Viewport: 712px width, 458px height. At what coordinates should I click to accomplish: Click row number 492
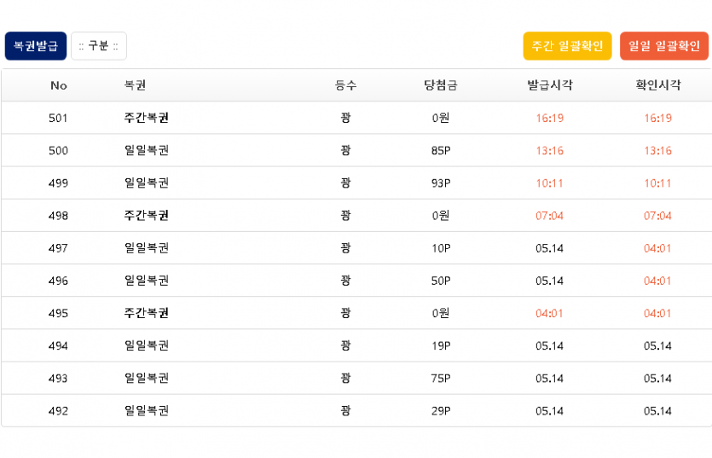[x=58, y=410]
